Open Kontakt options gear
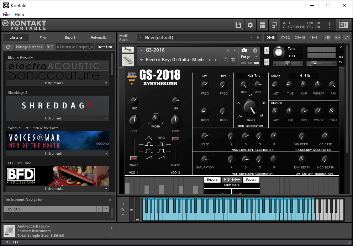The width and height of the screenshot is (353, 246). (250, 25)
